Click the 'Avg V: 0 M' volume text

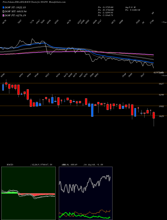point(130,7)
